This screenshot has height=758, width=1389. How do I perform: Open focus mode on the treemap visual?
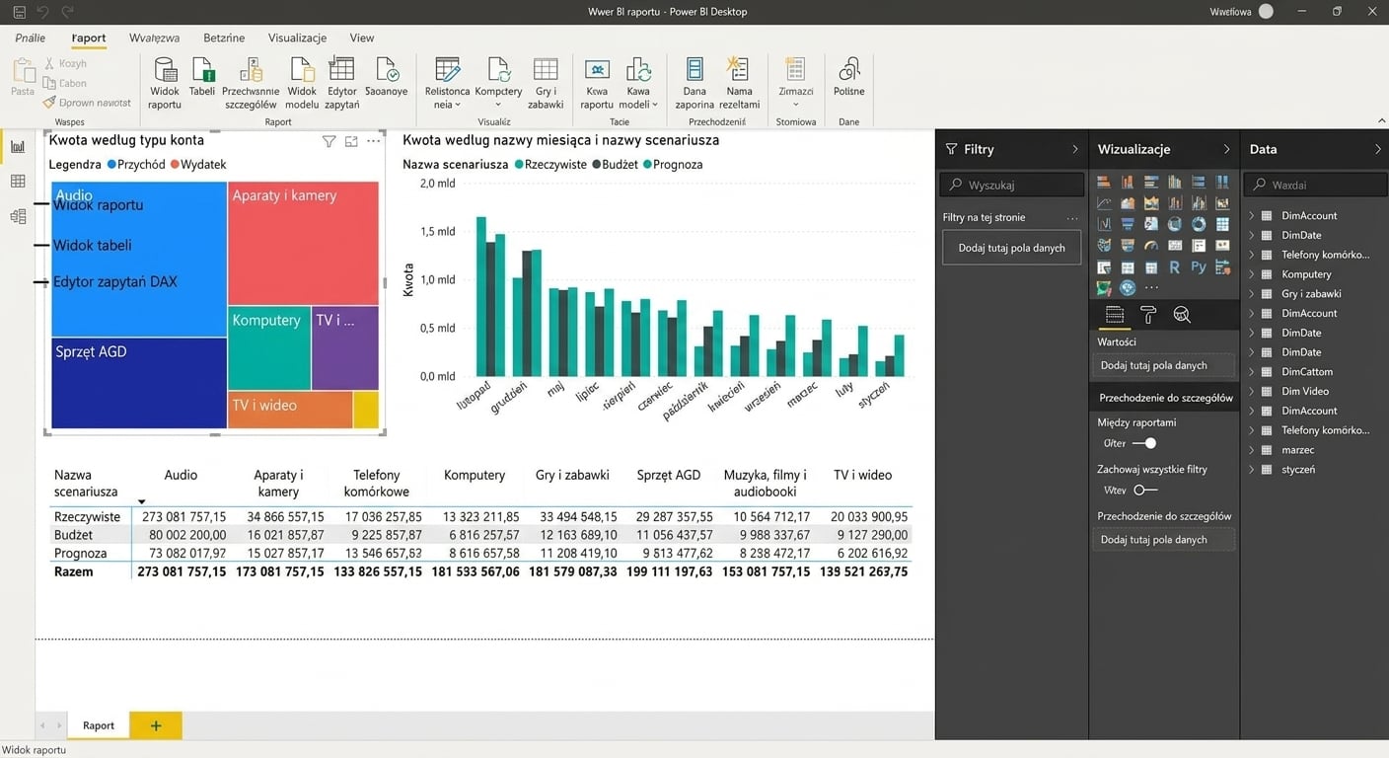[351, 142]
